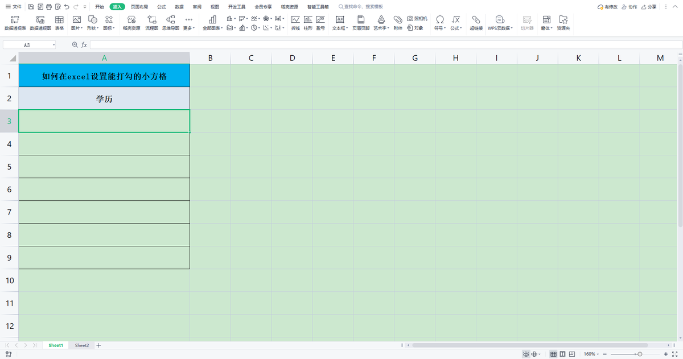The width and height of the screenshot is (683, 359).
Task: Switch to the 数据 data tab
Action: pyautogui.click(x=179, y=7)
